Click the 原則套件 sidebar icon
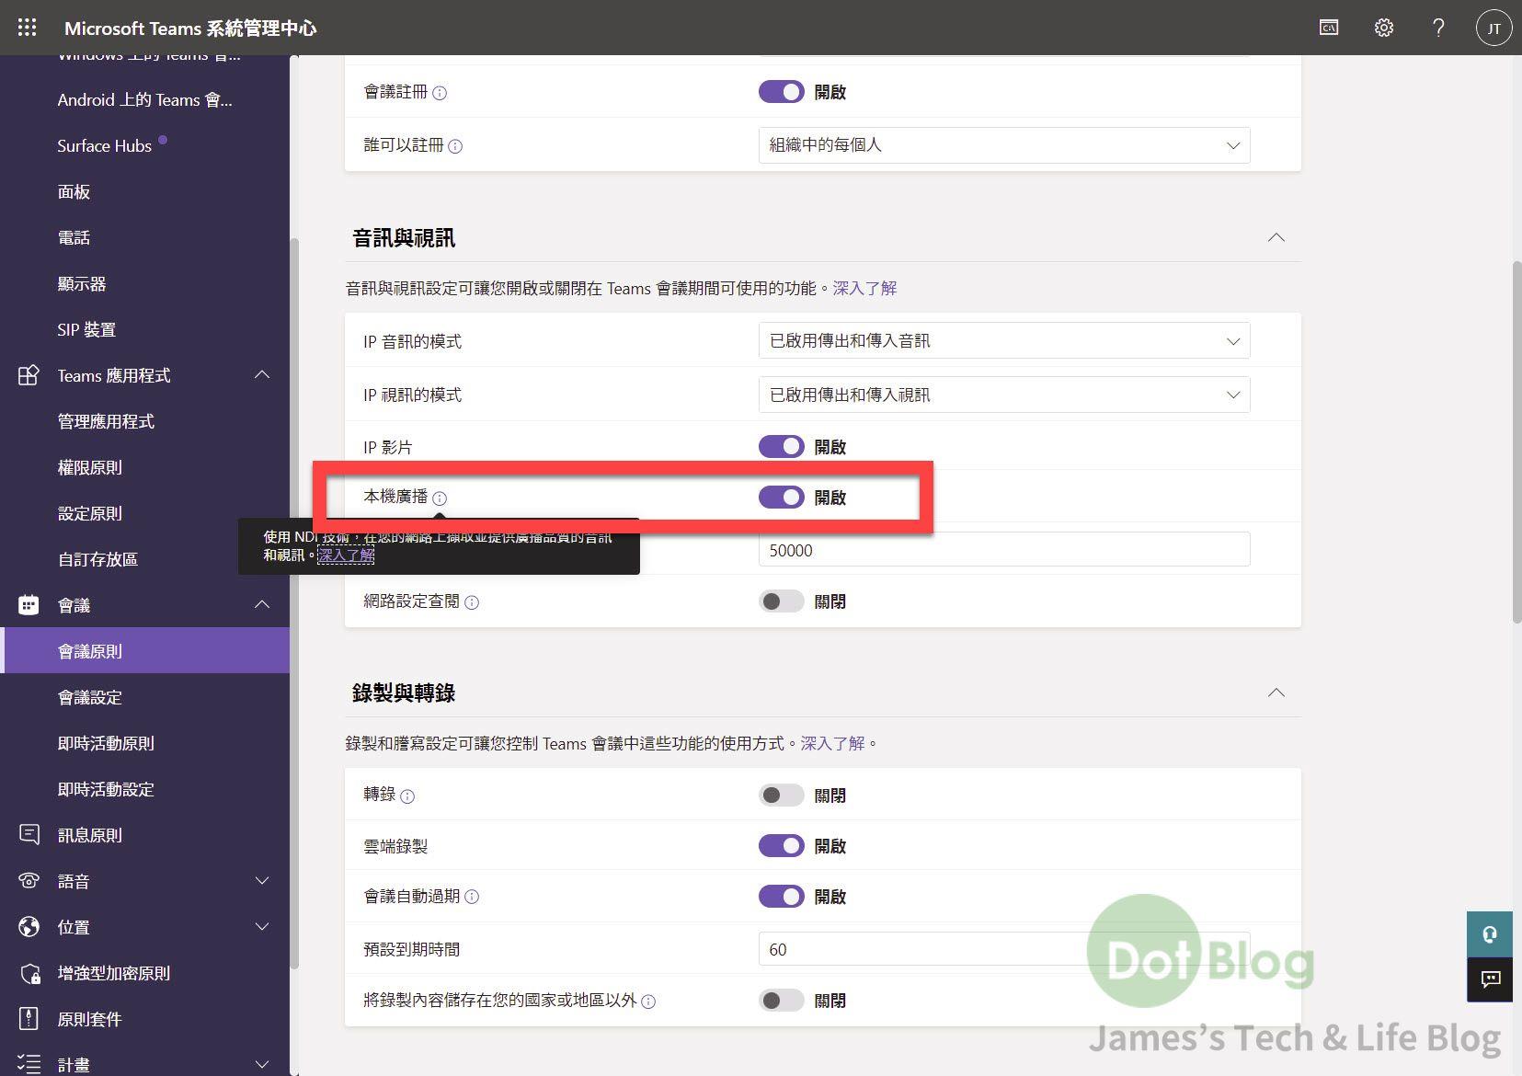1522x1076 pixels. [29, 1019]
